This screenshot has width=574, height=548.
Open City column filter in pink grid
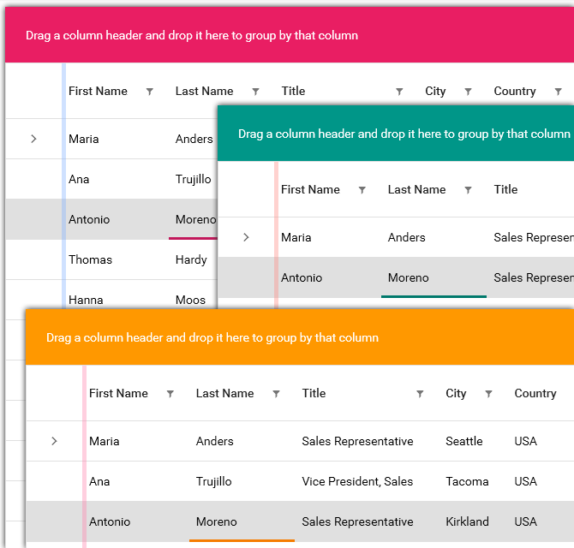click(468, 92)
